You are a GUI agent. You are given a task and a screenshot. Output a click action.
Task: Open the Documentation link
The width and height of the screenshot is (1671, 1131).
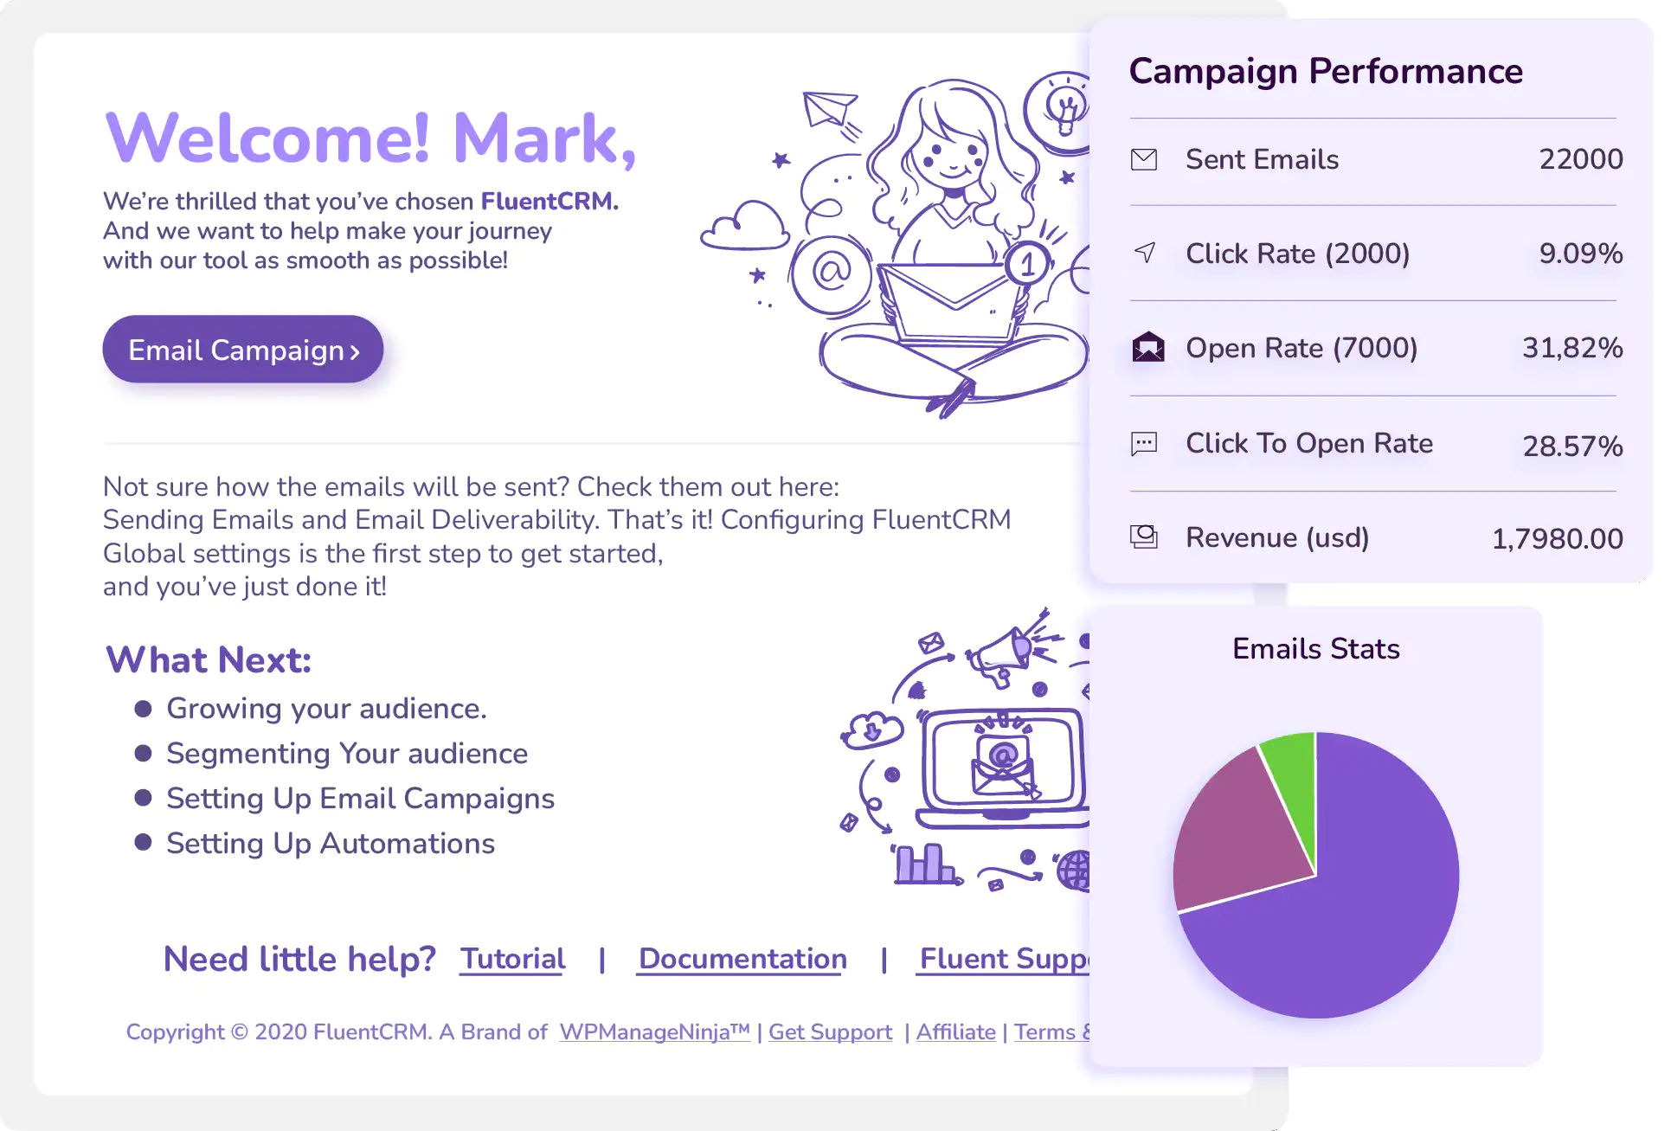[x=742, y=959]
